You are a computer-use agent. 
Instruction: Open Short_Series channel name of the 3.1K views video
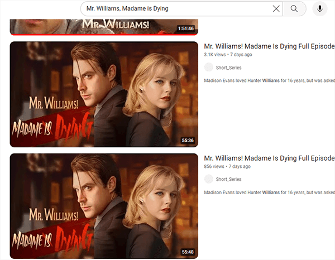(x=228, y=68)
